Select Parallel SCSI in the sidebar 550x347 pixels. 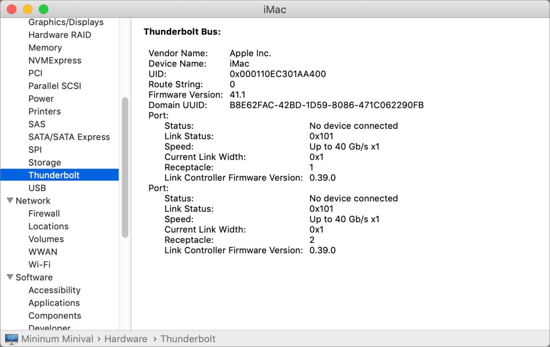tap(55, 86)
